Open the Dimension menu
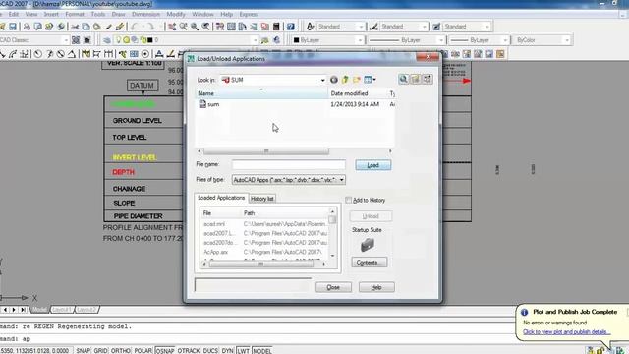 click(145, 14)
